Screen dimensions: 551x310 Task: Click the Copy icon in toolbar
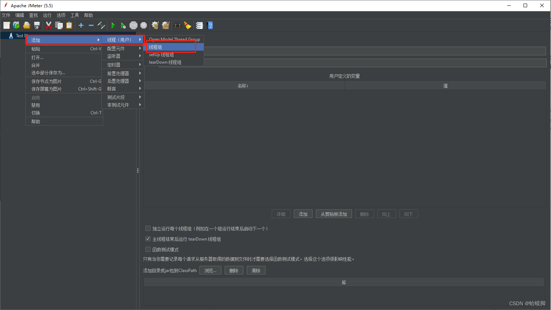tap(59, 25)
